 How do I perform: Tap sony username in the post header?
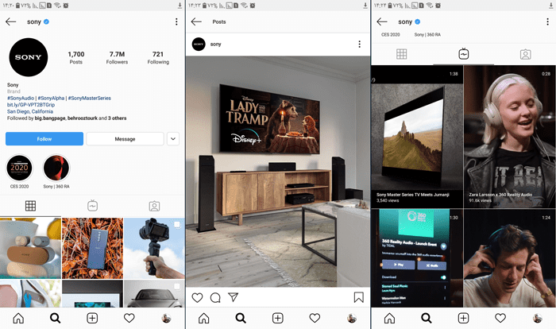[215, 44]
